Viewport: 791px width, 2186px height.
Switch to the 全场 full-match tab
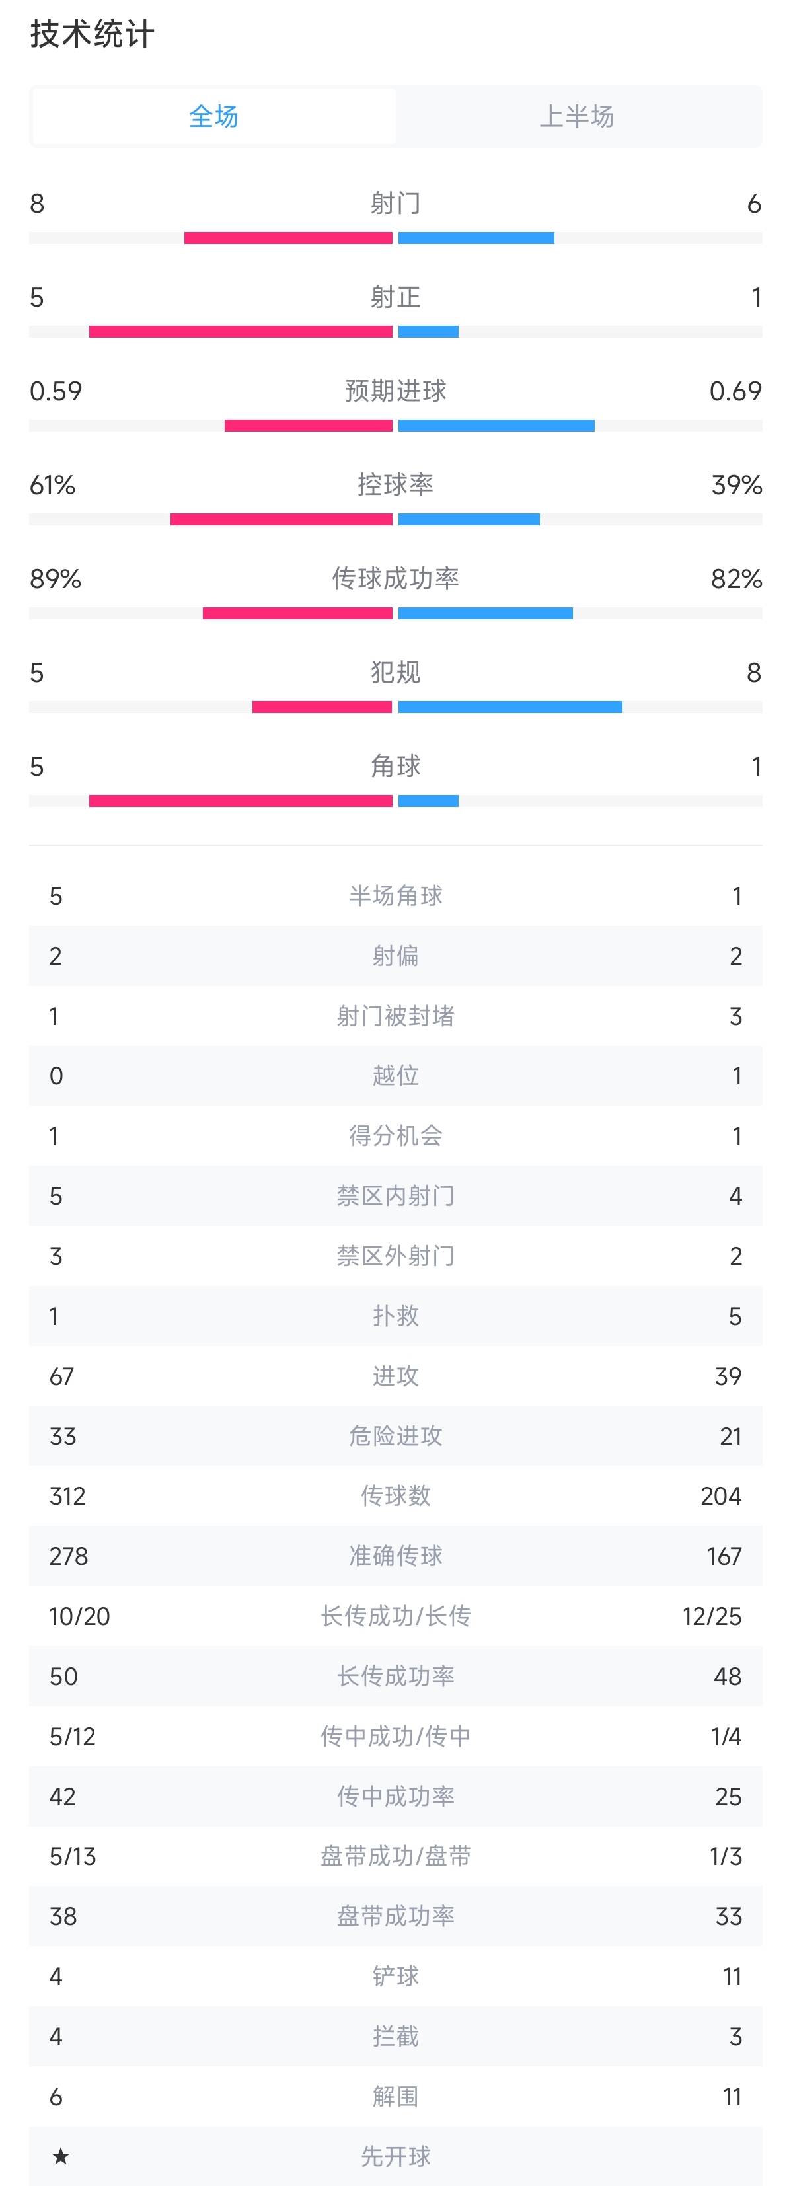[214, 116]
